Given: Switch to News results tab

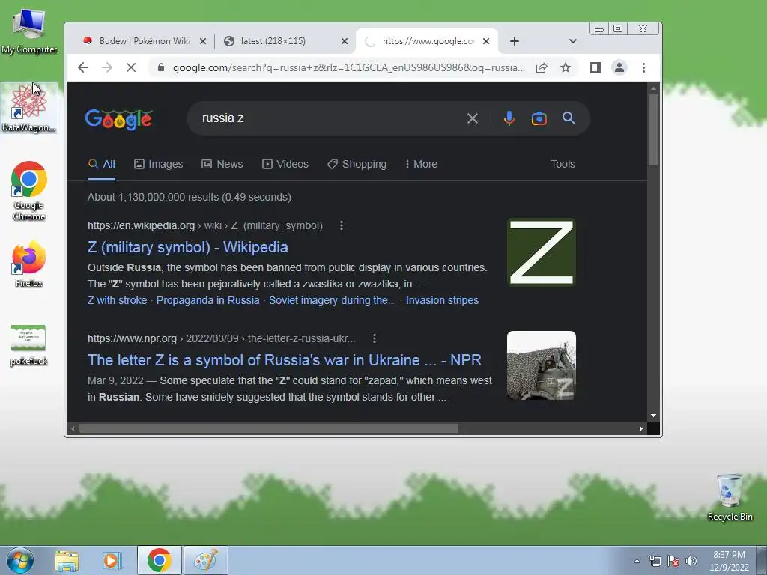Looking at the screenshot, I should point(222,164).
